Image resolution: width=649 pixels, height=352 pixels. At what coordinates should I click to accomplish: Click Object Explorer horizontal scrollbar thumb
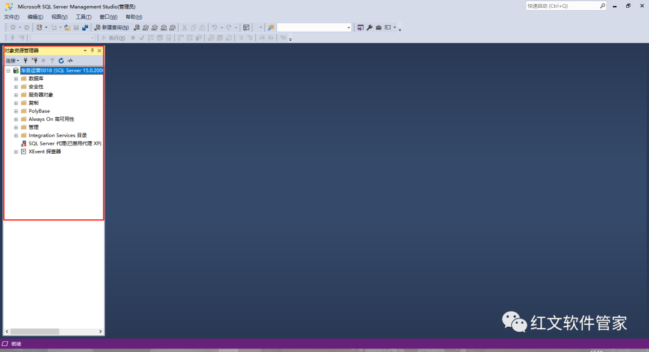point(35,332)
